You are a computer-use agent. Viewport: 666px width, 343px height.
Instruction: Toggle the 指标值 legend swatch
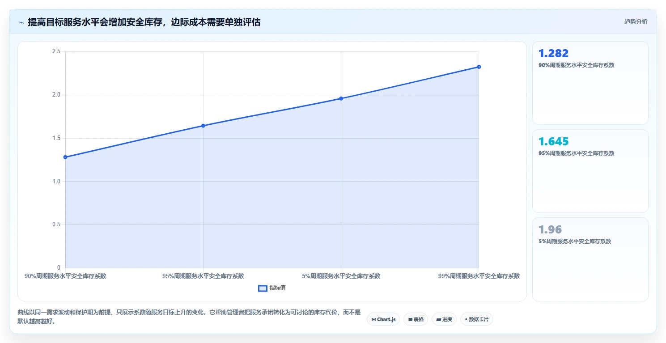pyautogui.click(x=263, y=288)
